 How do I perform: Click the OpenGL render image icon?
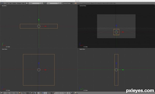click(x=75, y=93)
